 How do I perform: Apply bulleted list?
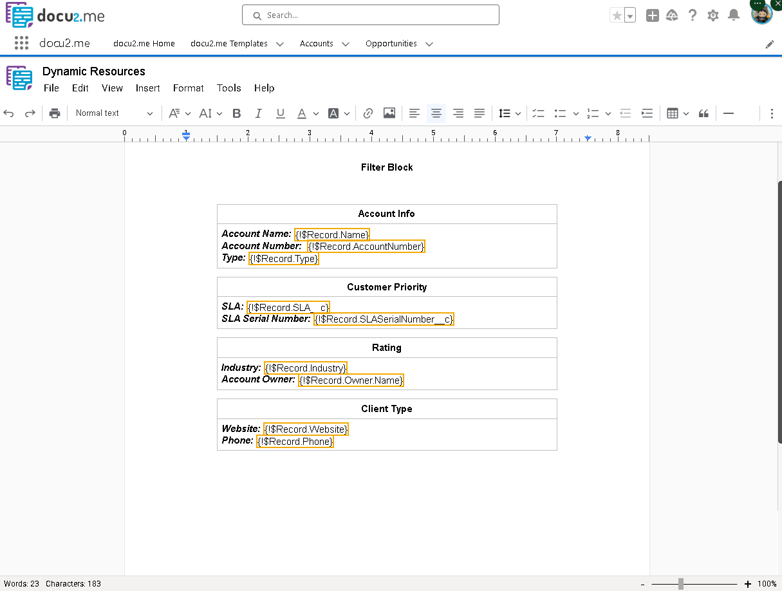560,113
